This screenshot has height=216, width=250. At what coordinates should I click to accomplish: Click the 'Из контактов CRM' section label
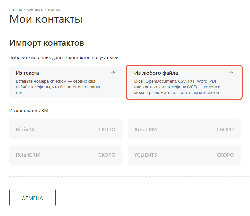pyautogui.click(x=29, y=110)
